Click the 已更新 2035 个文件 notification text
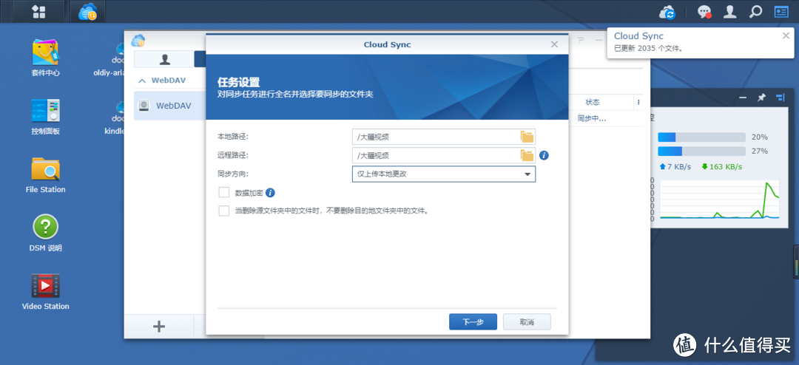The width and height of the screenshot is (799, 365). [x=648, y=49]
